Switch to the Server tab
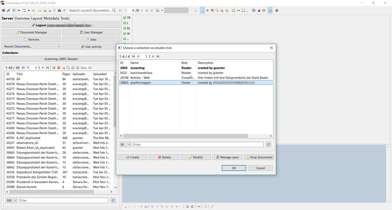 [7, 18]
